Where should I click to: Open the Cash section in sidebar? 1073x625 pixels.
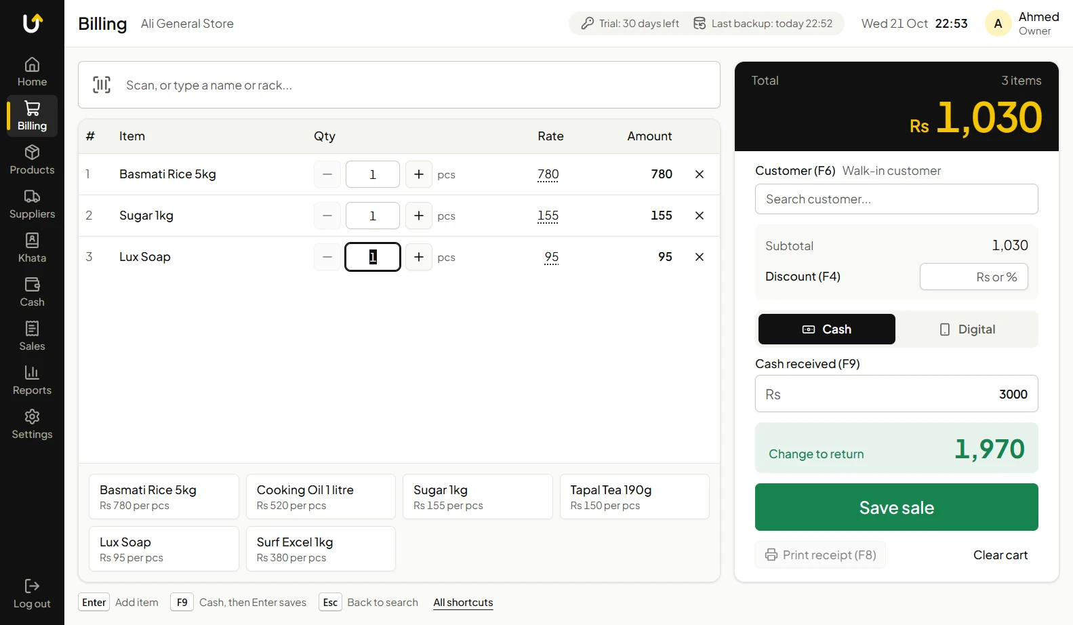pos(32,293)
